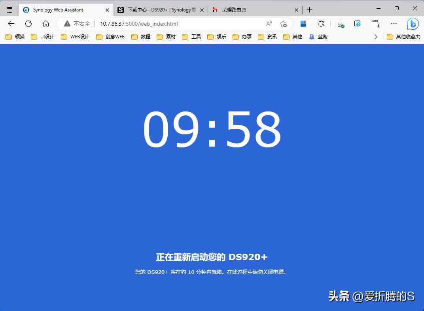Toggle the favorites star for this page
This screenshot has height=311, width=424.
[x=284, y=24]
